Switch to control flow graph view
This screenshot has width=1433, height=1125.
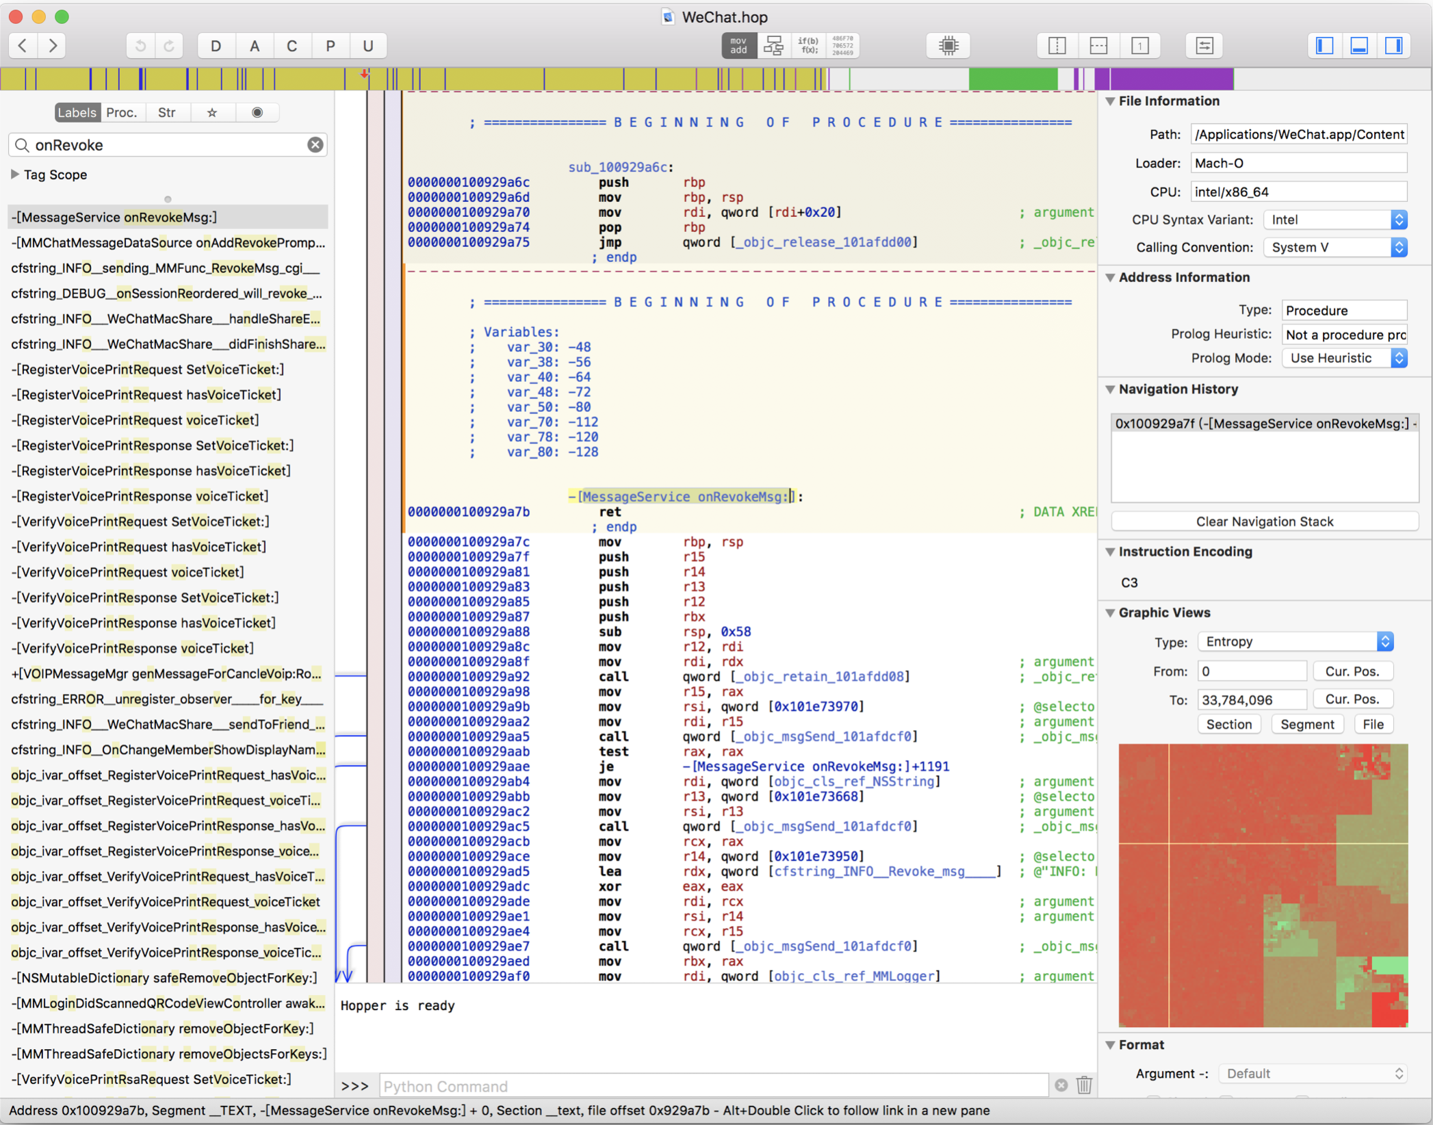pyautogui.click(x=773, y=46)
